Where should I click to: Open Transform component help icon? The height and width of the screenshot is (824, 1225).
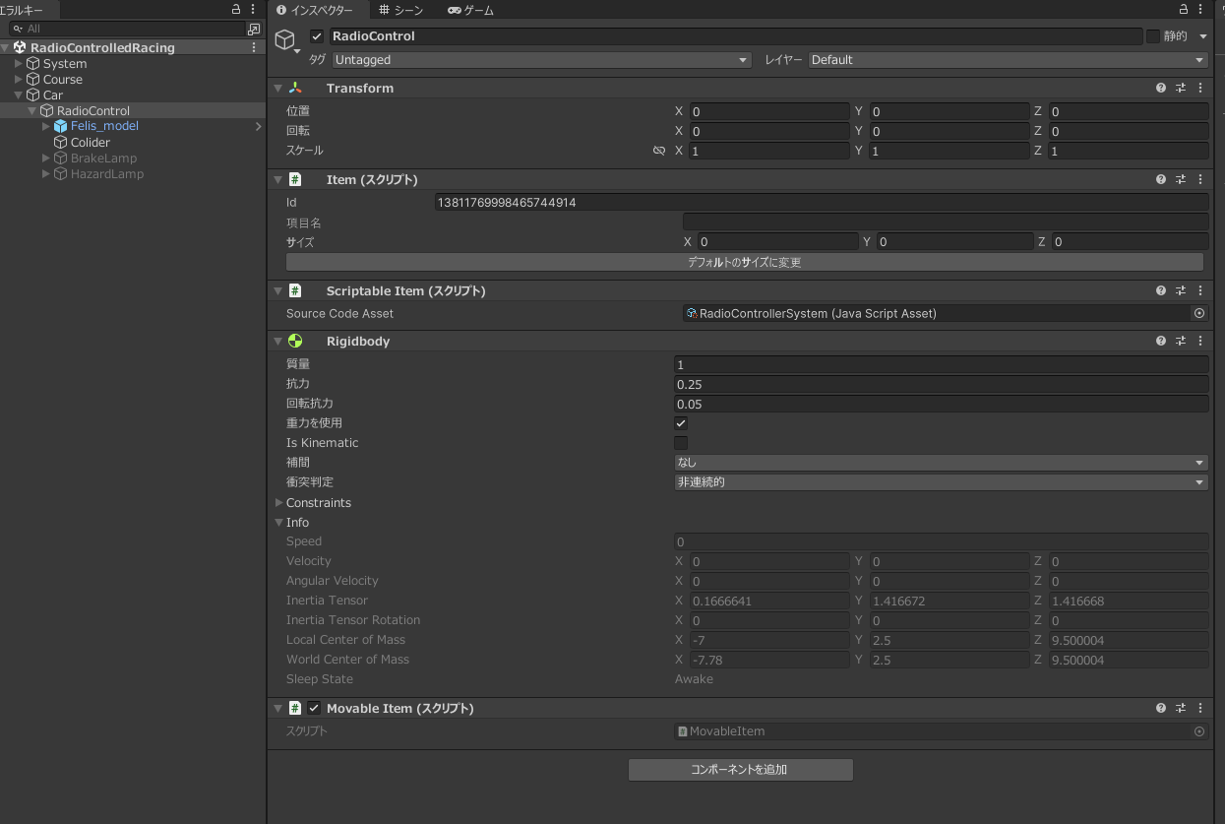click(x=1161, y=88)
